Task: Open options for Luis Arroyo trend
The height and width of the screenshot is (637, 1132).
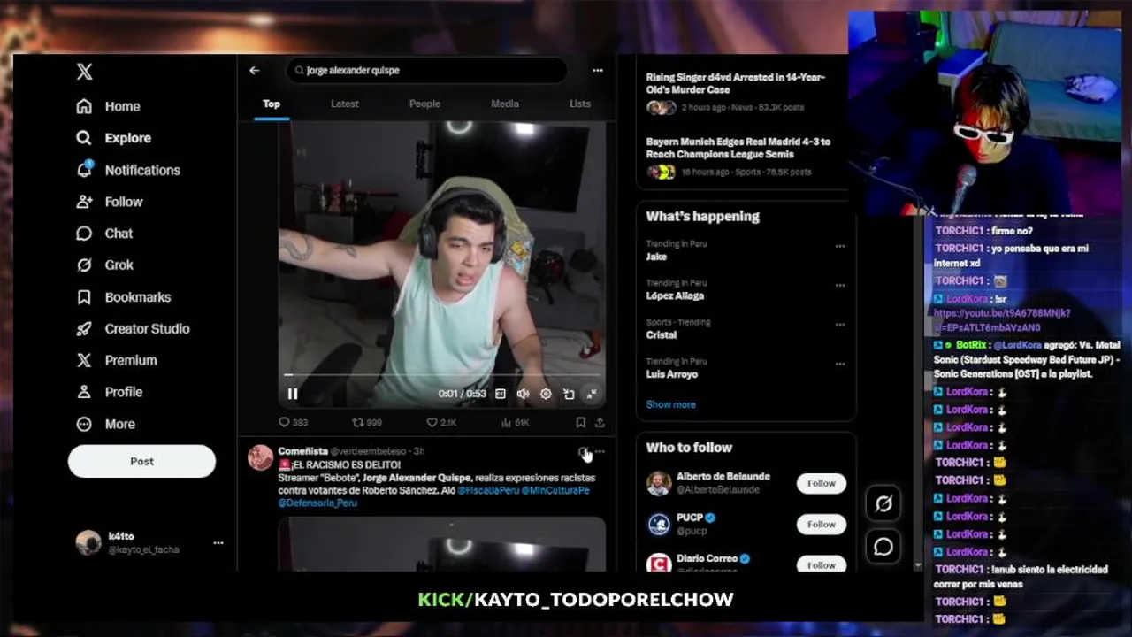Action: (839, 364)
